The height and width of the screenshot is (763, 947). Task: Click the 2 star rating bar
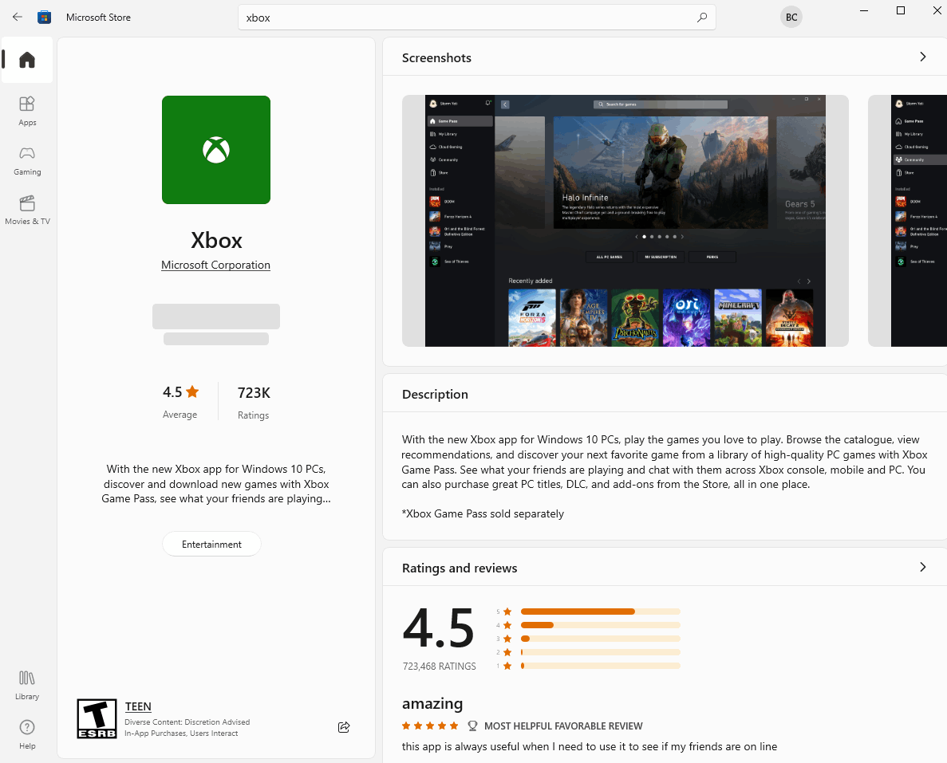click(x=600, y=652)
